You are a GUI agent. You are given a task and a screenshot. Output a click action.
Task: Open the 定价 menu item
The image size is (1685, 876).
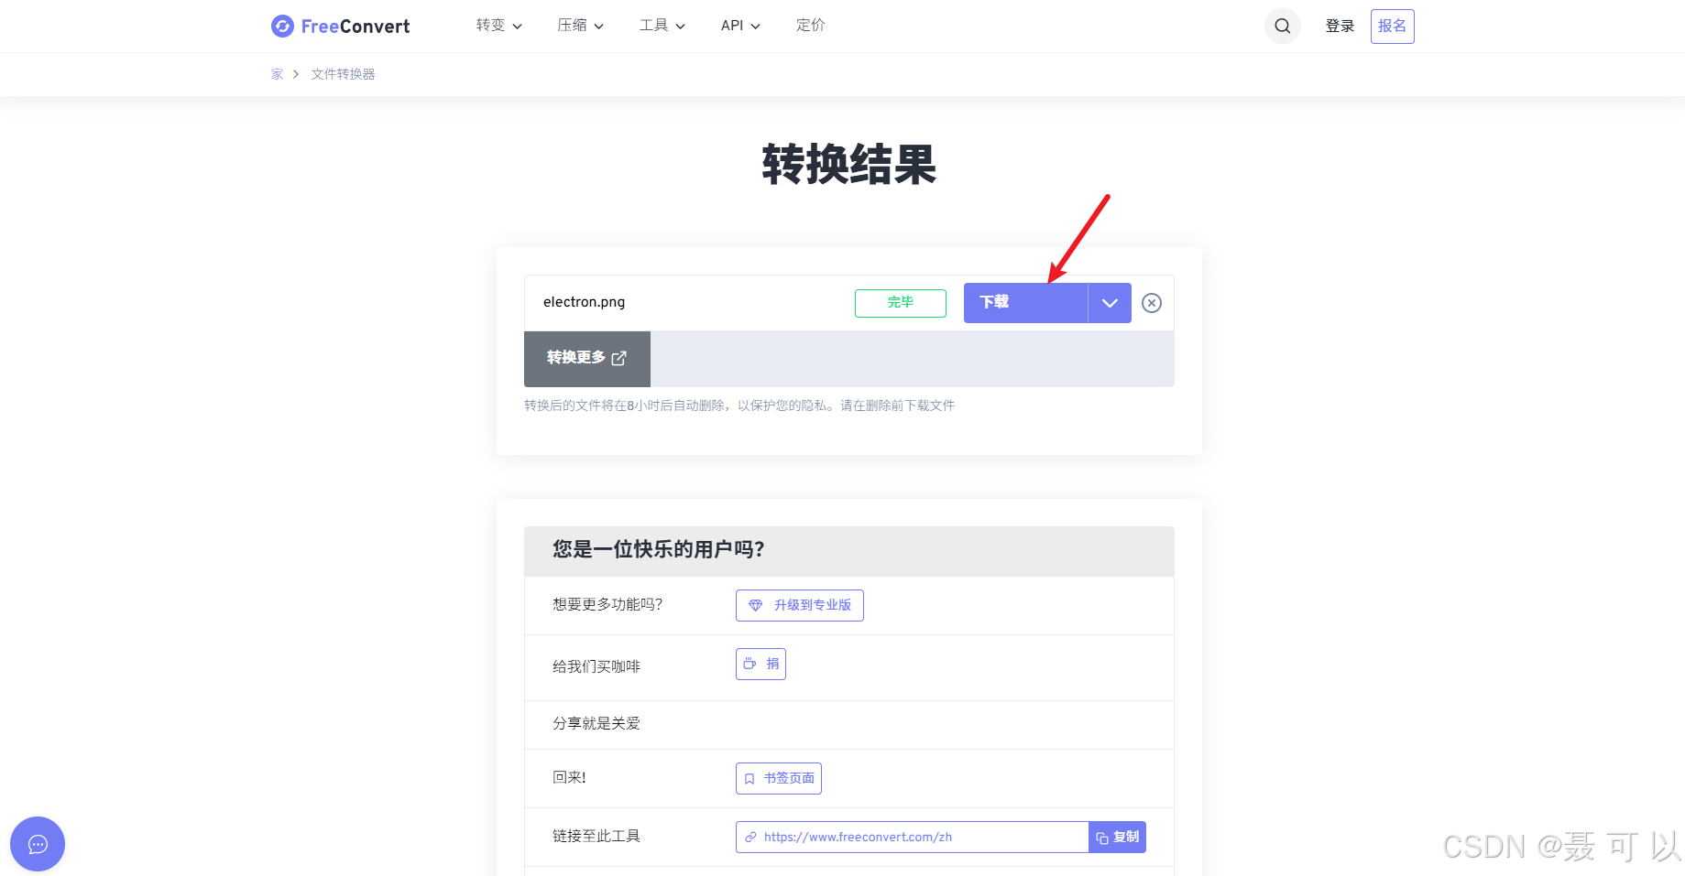click(x=810, y=26)
